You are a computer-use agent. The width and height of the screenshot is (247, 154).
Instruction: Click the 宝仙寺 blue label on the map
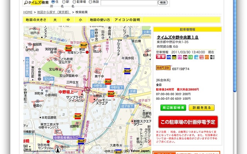click(49, 79)
